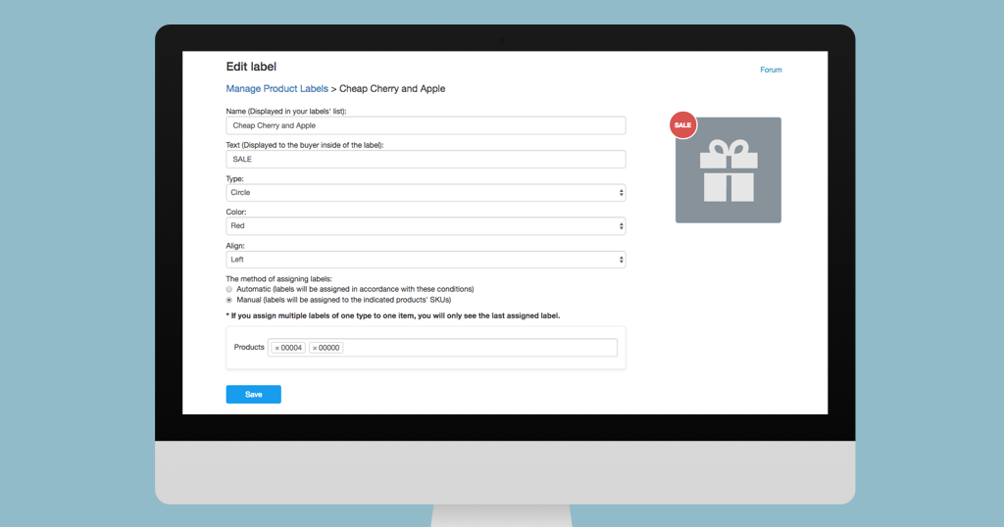Click the Products field label

(249, 348)
